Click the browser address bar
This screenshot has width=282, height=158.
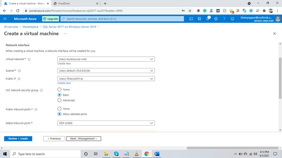[x=103, y=11]
